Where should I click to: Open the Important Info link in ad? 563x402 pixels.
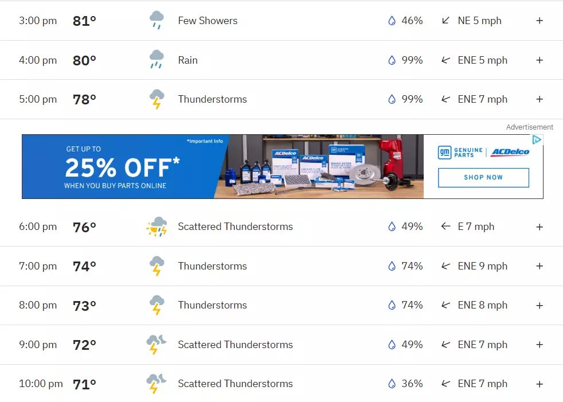[205, 141]
